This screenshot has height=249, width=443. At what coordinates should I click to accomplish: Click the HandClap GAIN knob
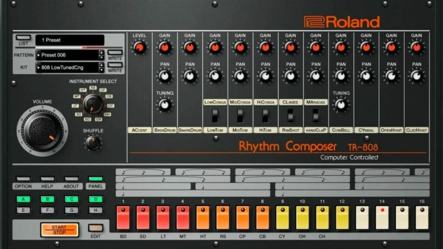coord(315,48)
